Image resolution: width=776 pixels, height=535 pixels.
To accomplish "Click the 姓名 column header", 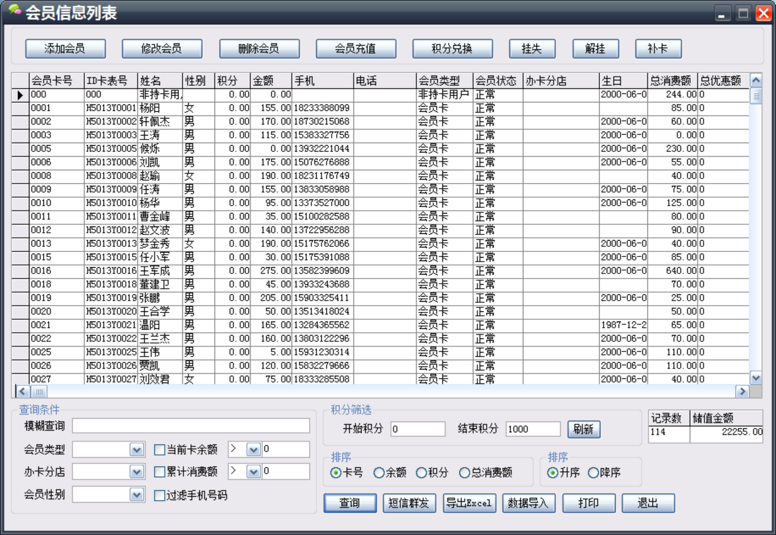I will [x=160, y=81].
